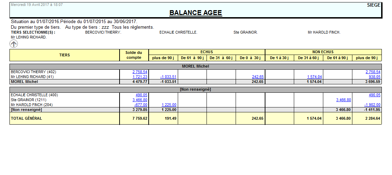Click Ste Grainor's non-overdue 61 to 90 days amount
392x175 pixels.
point(343,100)
